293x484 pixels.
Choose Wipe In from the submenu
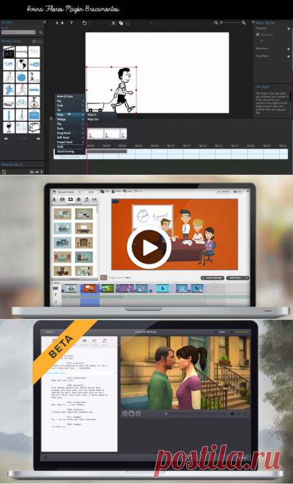pos(92,114)
